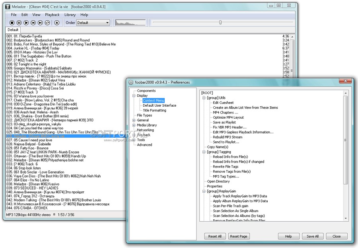
Task: Open the Order dropdown set to Default
Action: 93,23
